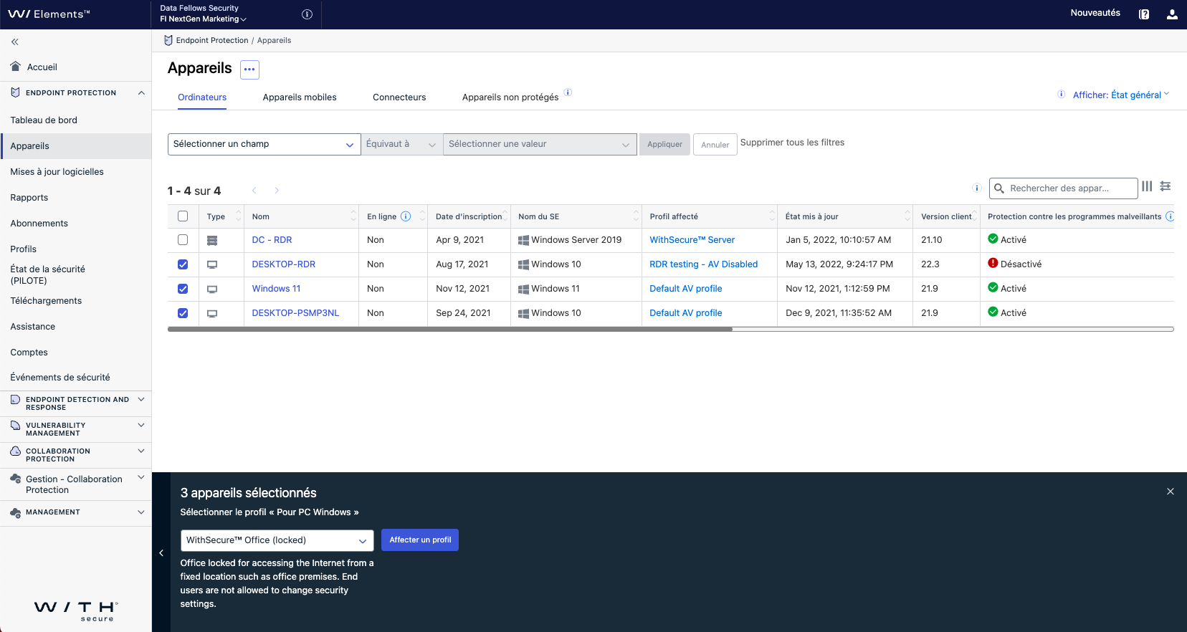Click the Endpoint Protection breadcrumb shield icon
Image resolution: width=1187 pixels, height=632 pixels.
pos(168,40)
